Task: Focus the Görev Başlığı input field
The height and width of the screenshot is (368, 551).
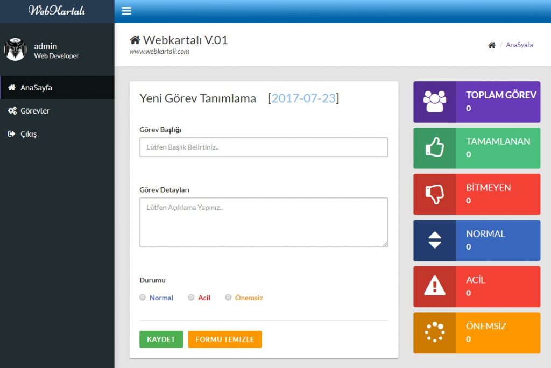Action: (264, 147)
